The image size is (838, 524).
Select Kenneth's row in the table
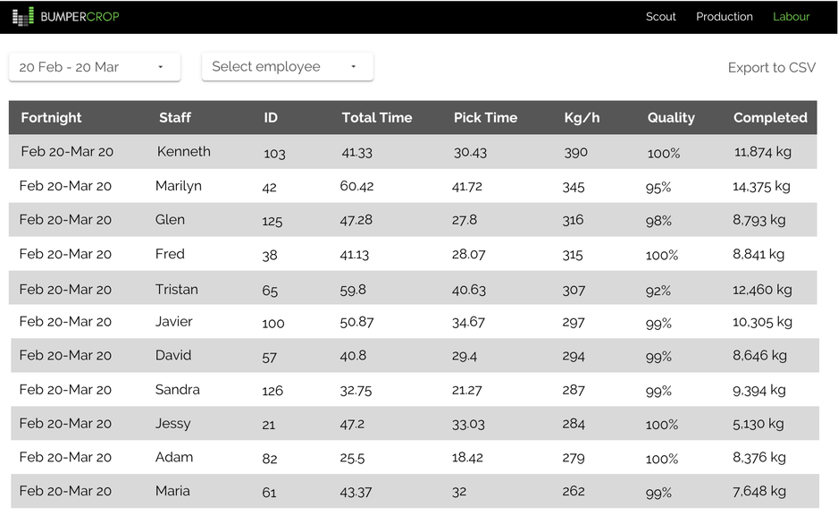point(184,152)
